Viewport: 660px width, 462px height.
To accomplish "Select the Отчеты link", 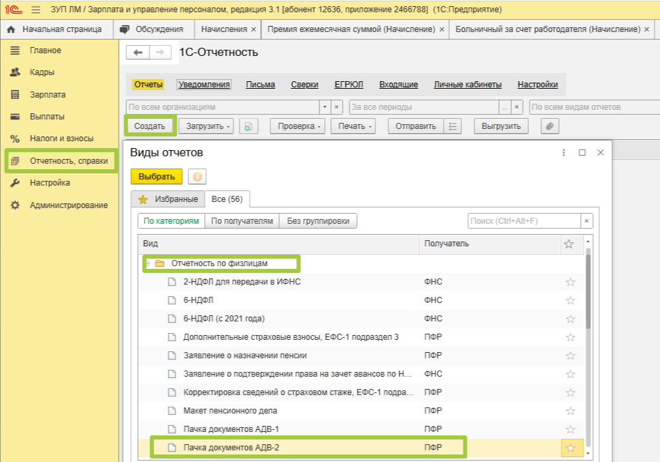I will coord(148,85).
